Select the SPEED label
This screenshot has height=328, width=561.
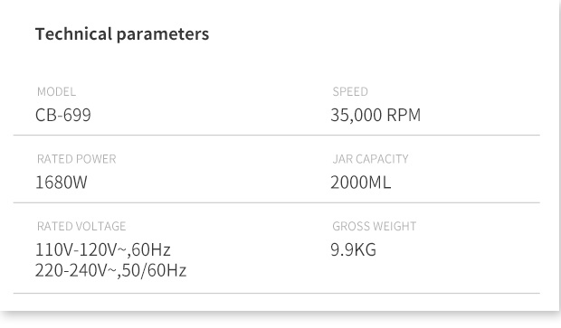[x=350, y=92]
